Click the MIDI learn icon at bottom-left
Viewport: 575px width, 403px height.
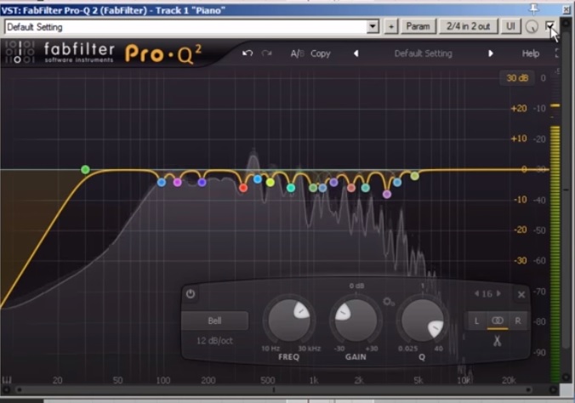(x=7, y=380)
